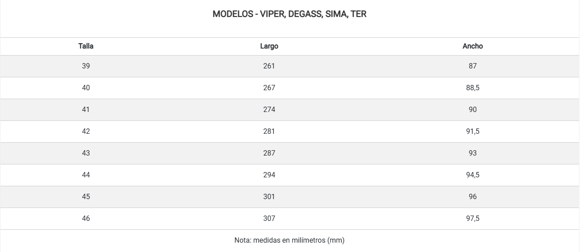Viewport: 583px width, 252px height.
Task: Click size 39 in the Talla column
Action: pyautogui.click(x=86, y=66)
